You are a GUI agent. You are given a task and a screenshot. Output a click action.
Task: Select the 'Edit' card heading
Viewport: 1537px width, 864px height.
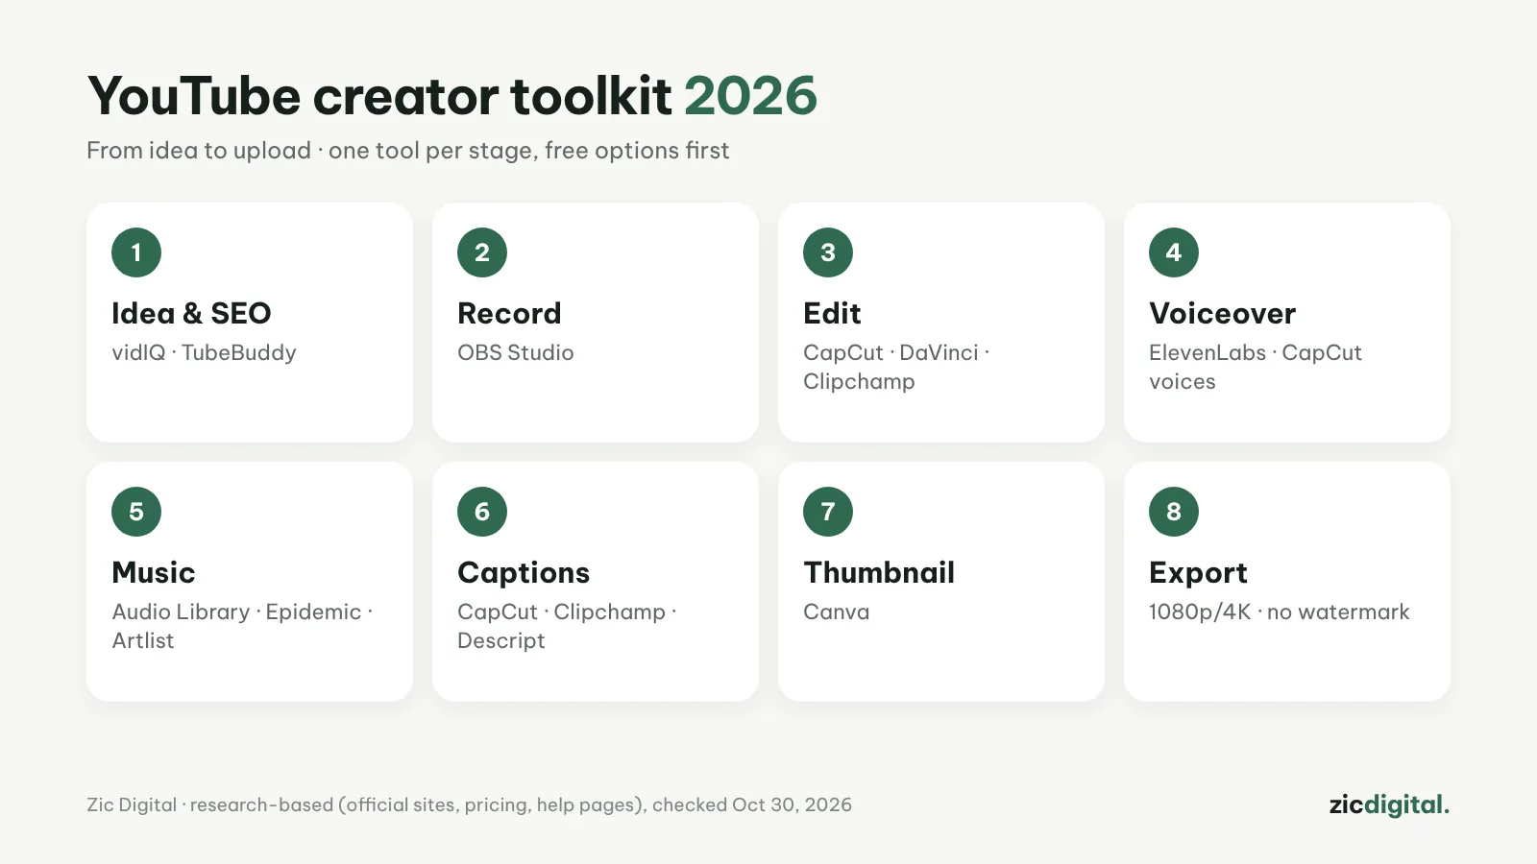point(832,313)
